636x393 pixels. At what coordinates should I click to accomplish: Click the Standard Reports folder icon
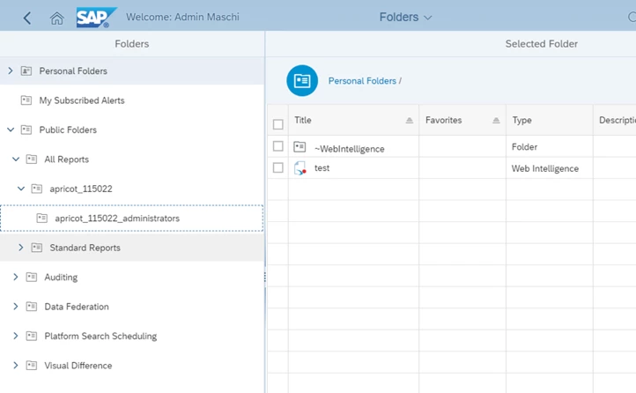pyautogui.click(x=37, y=248)
